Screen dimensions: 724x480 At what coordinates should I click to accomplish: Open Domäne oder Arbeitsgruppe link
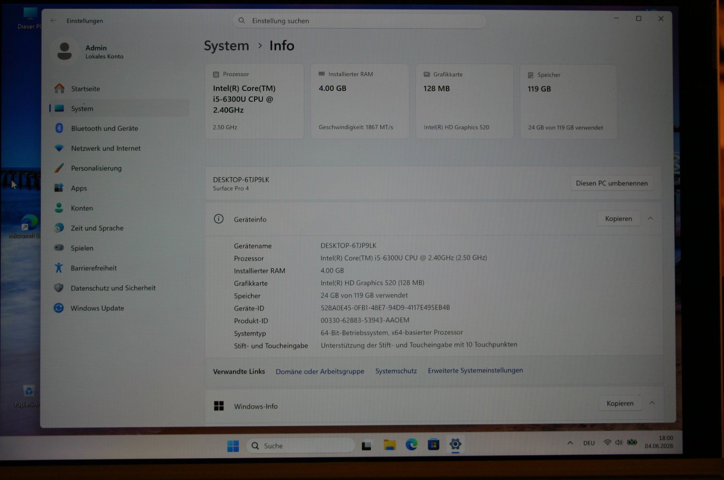coord(320,372)
